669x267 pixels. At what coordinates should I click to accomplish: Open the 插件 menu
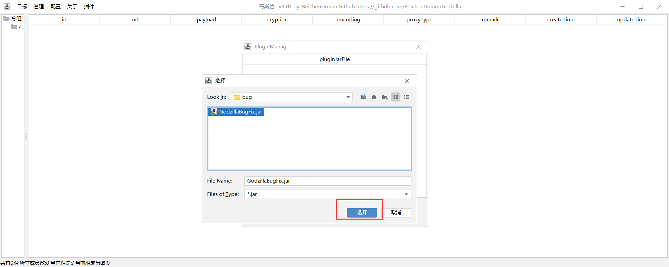(x=89, y=7)
